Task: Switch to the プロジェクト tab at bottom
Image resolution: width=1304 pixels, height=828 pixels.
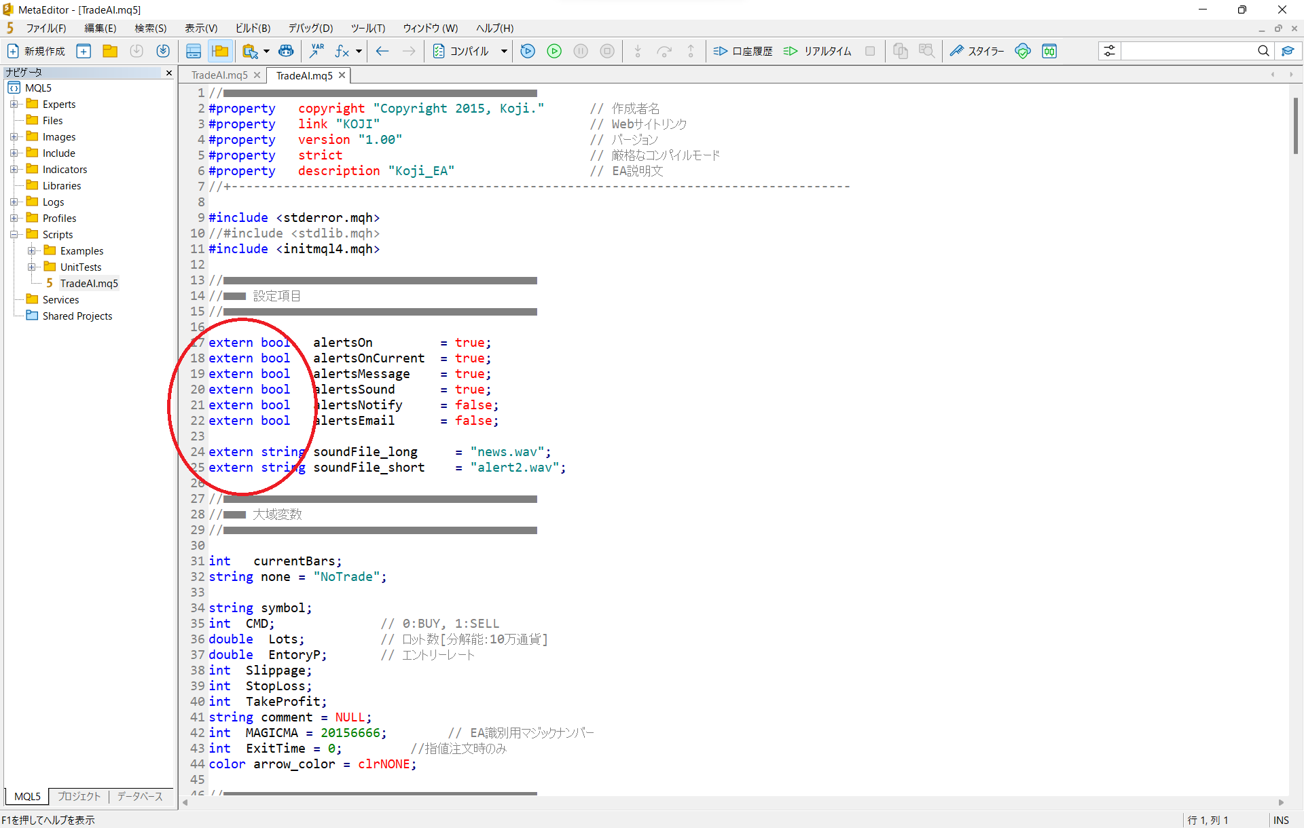Action: tap(79, 796)
